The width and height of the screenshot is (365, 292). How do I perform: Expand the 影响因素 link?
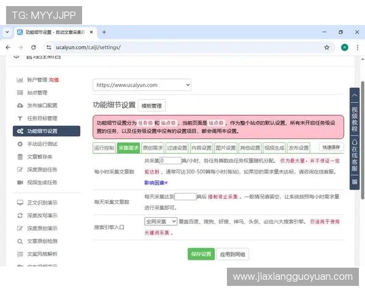[x=156, y=183]
